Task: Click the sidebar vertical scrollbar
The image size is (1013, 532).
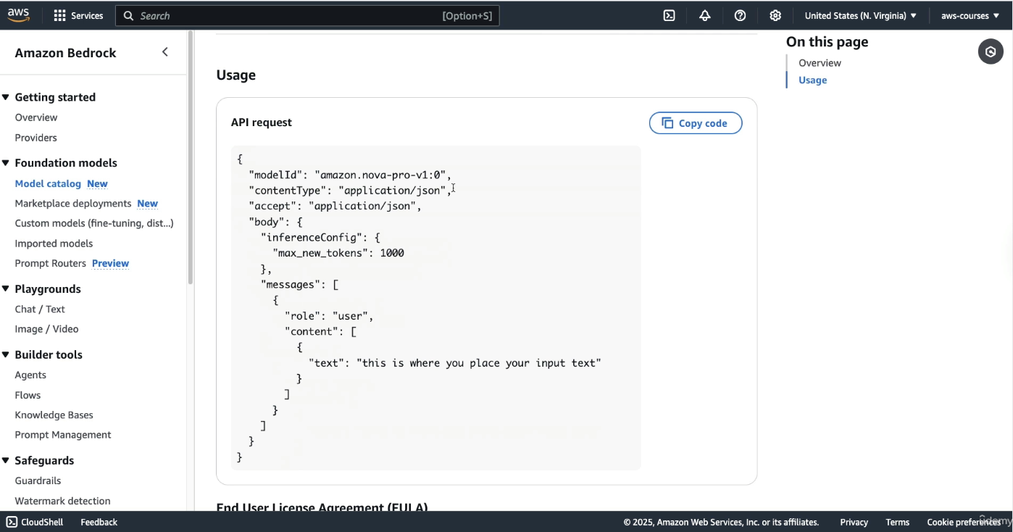Action: tap(191, 158)
